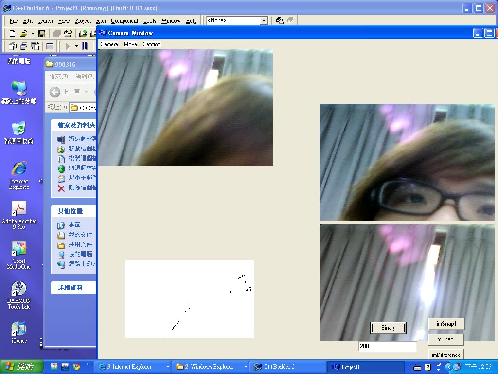Click the Binary button
Image resolution: width=498 pixels, height=374 pixels.
[388, 328]
